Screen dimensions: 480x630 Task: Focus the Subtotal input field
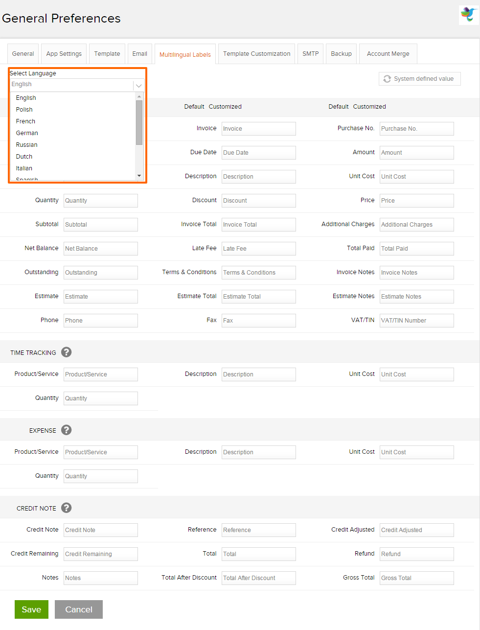(101, 225)
